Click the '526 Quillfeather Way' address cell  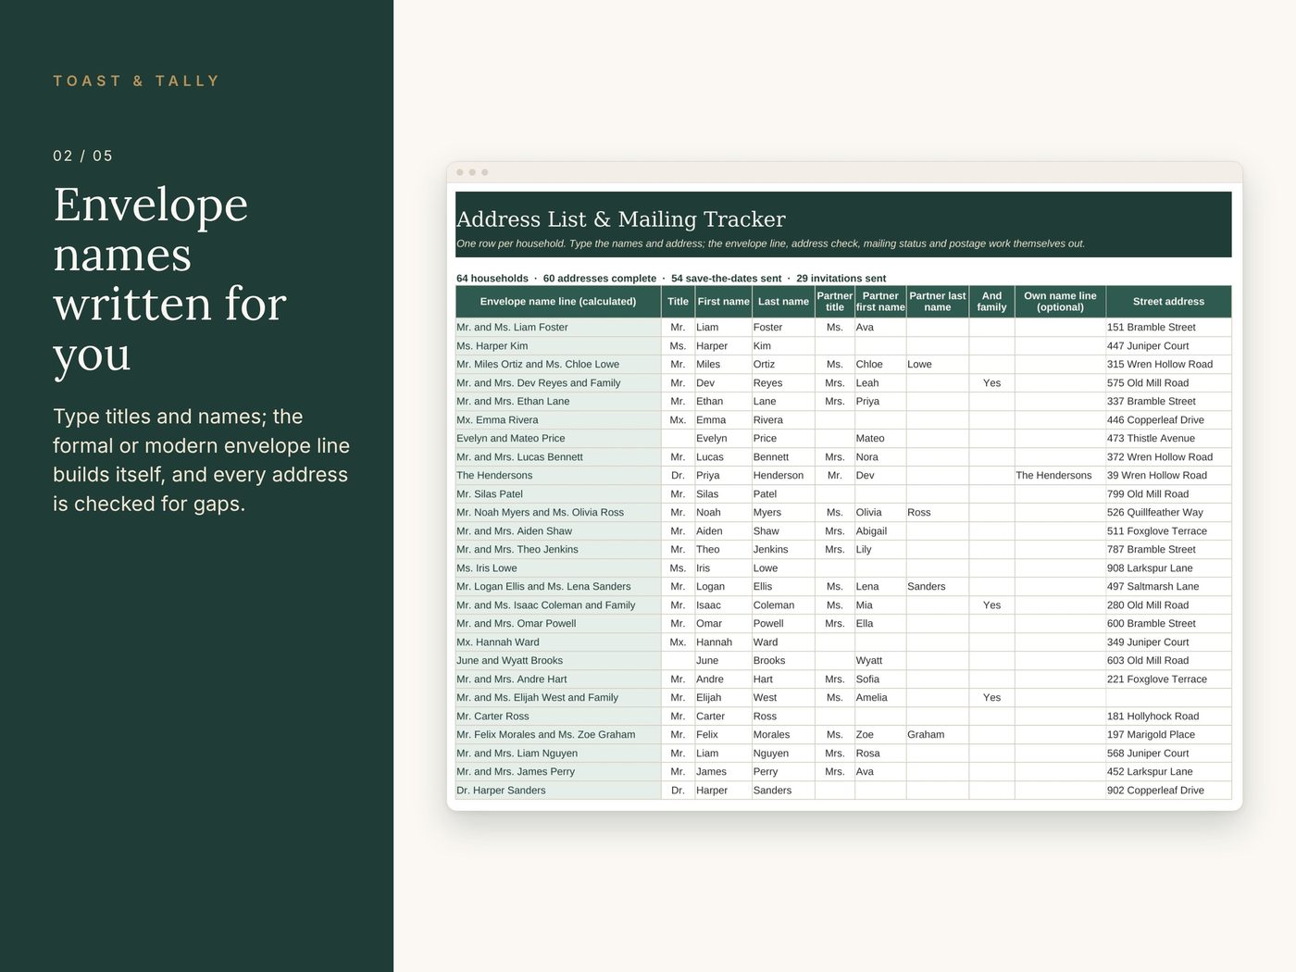click(1168, 513)
